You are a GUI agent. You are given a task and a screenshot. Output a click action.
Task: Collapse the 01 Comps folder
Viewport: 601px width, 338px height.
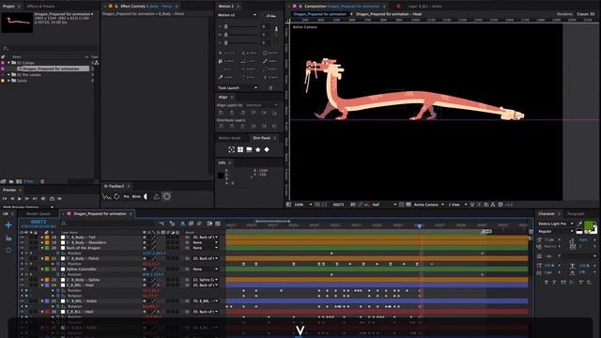8,63
